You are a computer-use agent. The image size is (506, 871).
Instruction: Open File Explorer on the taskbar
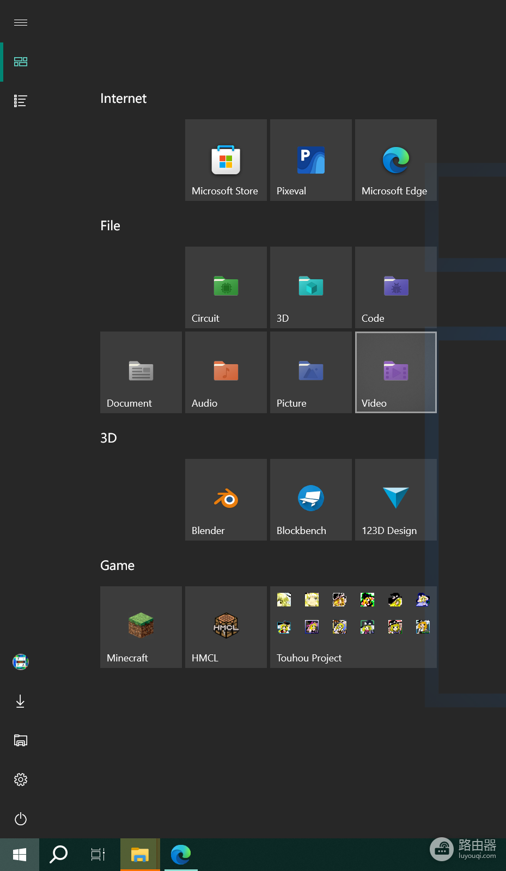[x=140, y=855]
